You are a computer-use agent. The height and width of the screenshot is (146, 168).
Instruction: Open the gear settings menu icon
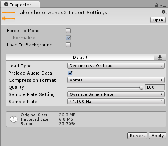click(x=164, y=12)
